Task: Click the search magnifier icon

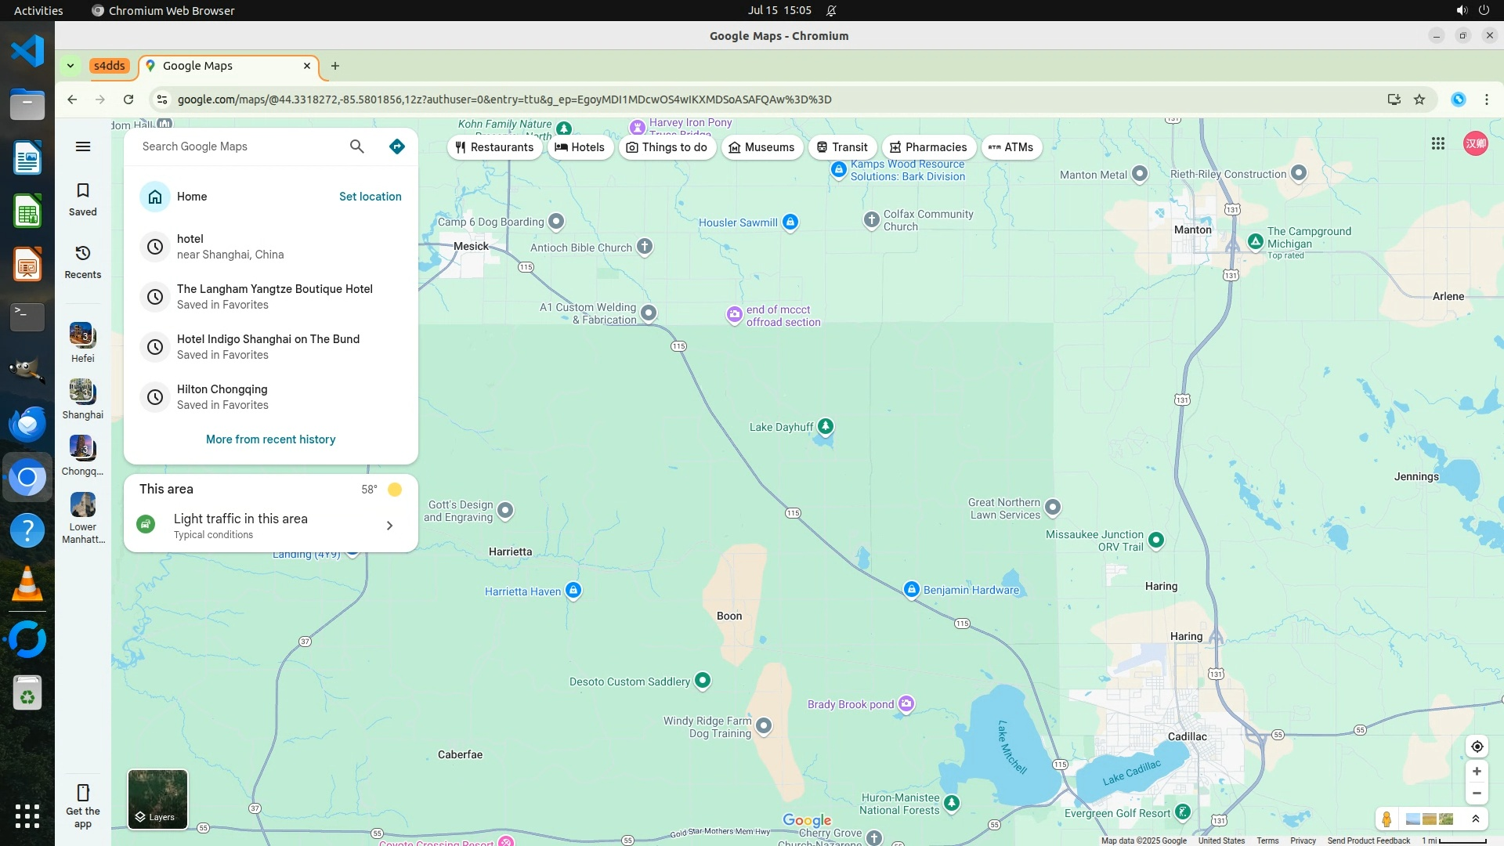Action: click(x=357, y=146)
